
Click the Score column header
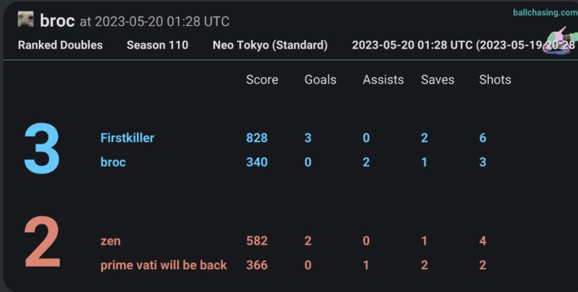tap(262, 80)
